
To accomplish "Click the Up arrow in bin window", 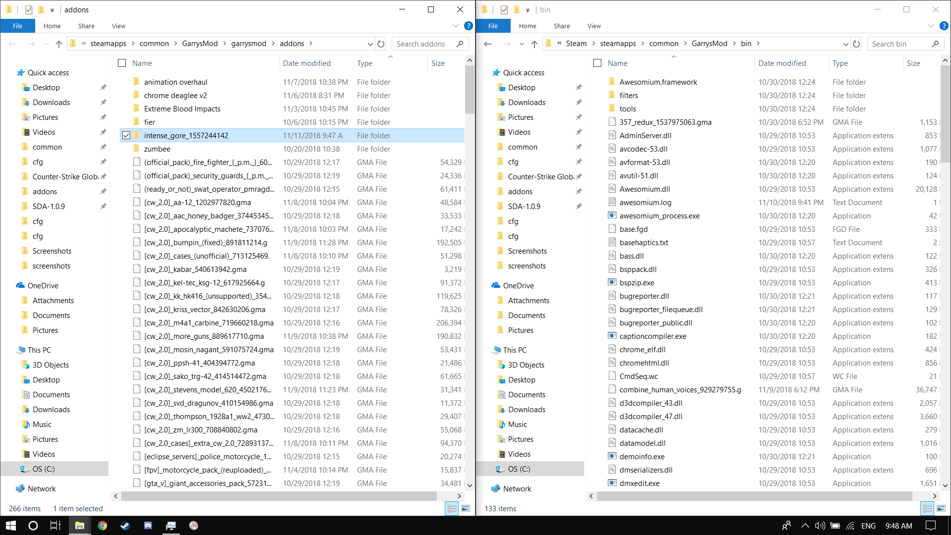I will point(534,44).
